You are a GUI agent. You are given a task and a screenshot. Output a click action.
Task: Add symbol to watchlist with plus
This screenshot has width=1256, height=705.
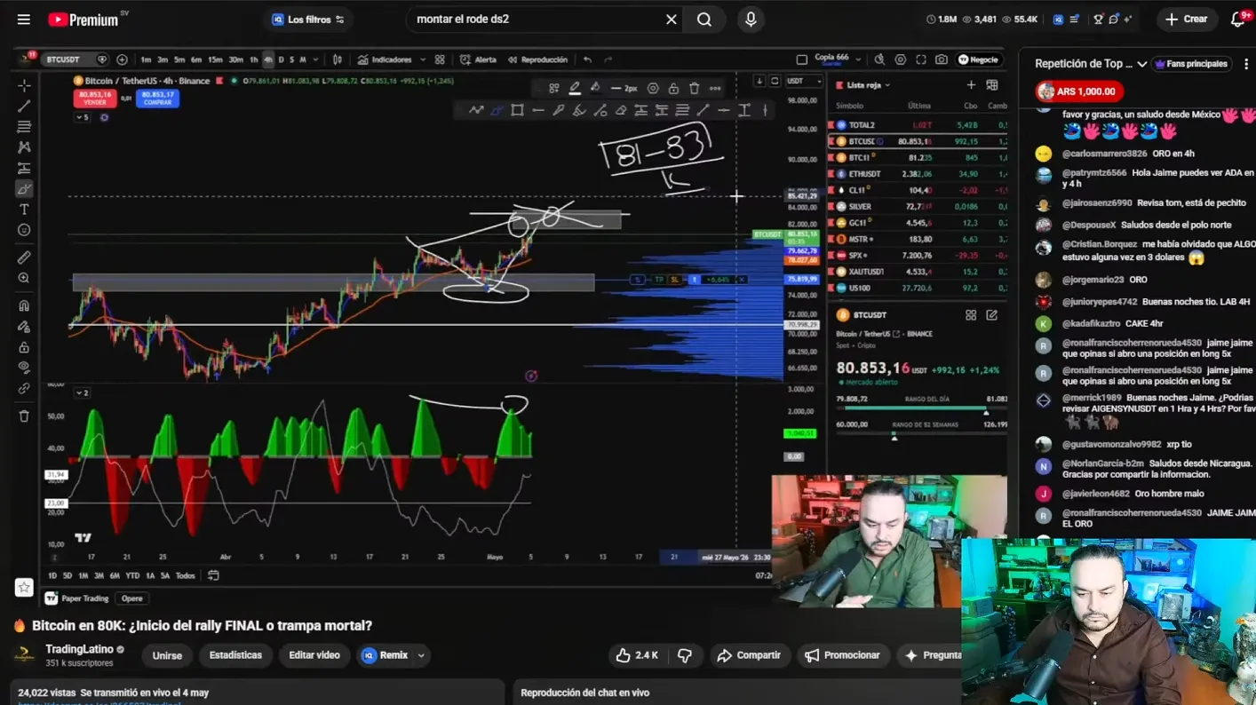(x=971, y=85)
